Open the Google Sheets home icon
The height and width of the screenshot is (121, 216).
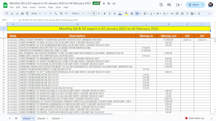pos(5,5)
